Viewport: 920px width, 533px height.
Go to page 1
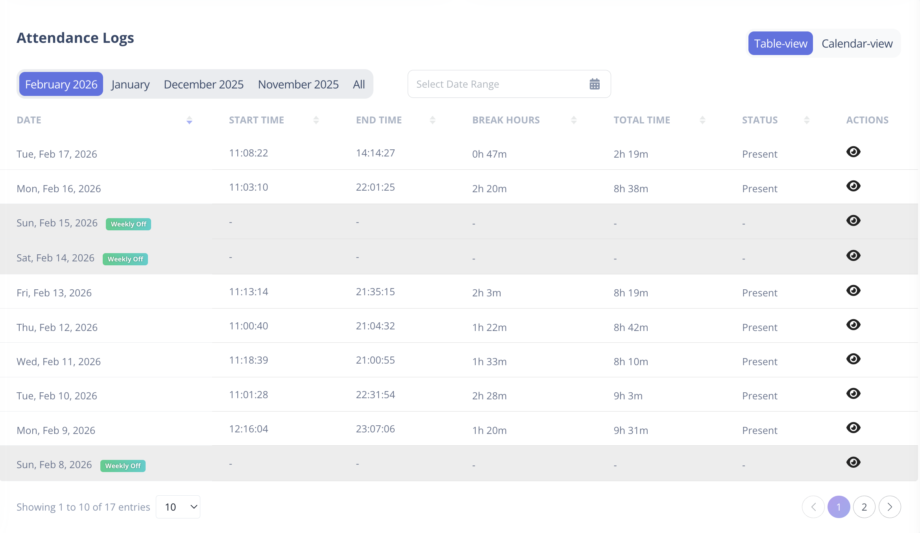839,507
